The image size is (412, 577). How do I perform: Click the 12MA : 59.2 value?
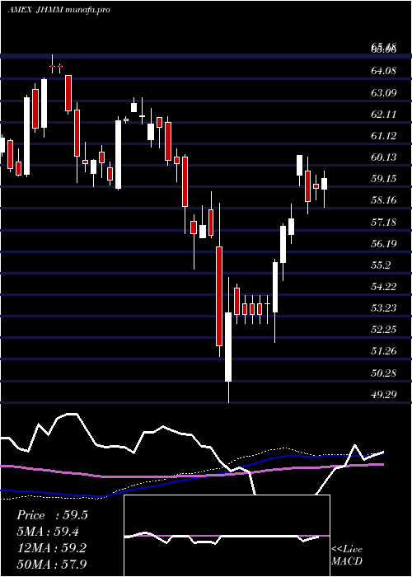tap(51, 548)
